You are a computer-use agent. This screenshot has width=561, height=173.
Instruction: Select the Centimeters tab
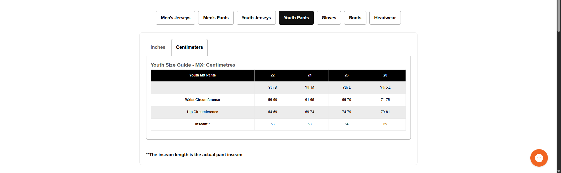tap(189, 47)
